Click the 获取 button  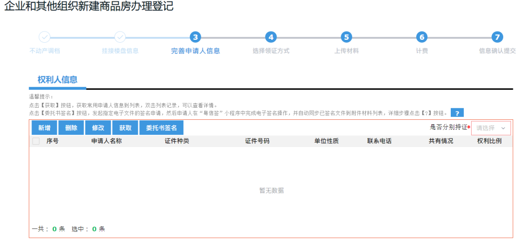click(x=125, y=128)
